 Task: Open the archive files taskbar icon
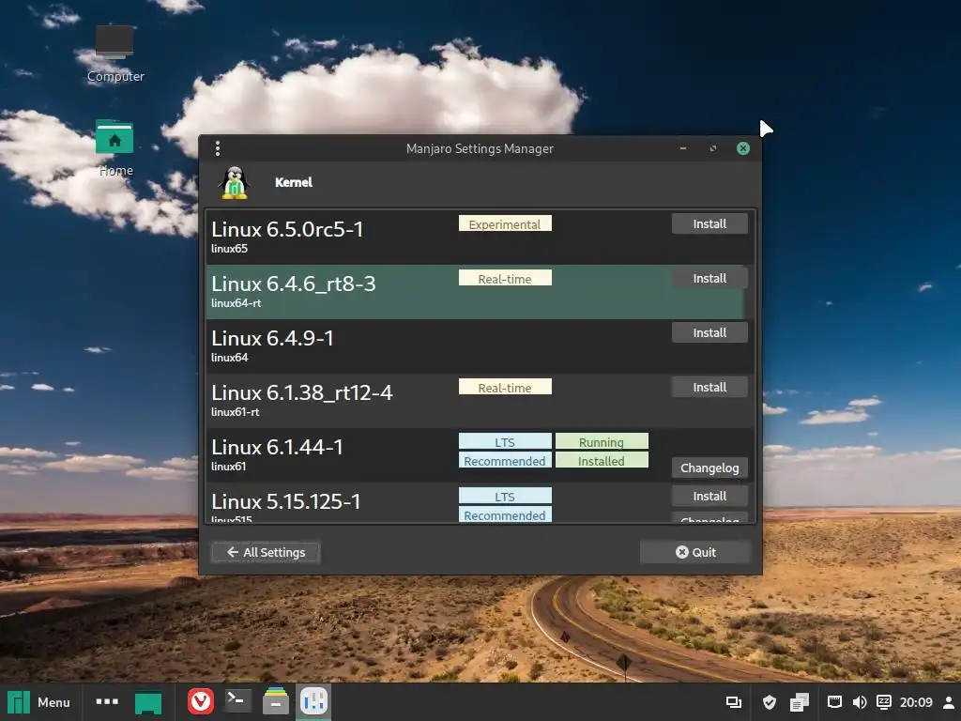(276, 700)
